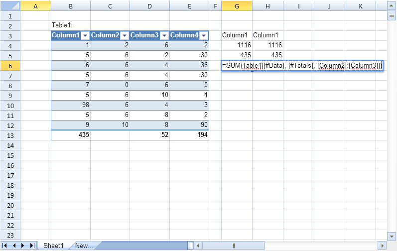Image resolution: width=397 pixels, height=251 pixels.
Task: Go to the first sheet tab arrow
Action: pyautogui.click(x=4, y=246)
